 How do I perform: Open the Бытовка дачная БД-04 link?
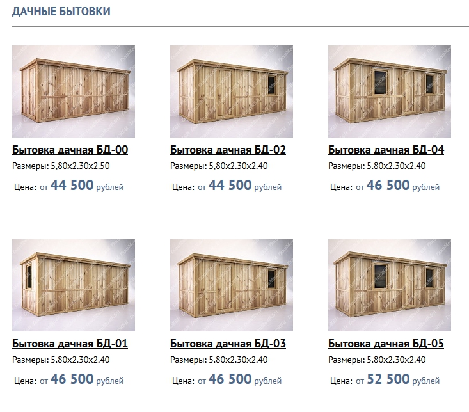click(x=386, y=150)
